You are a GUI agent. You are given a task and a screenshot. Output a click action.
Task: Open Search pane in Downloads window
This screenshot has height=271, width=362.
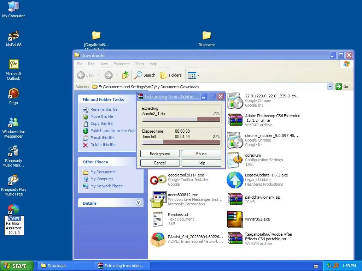click(145, 75)
